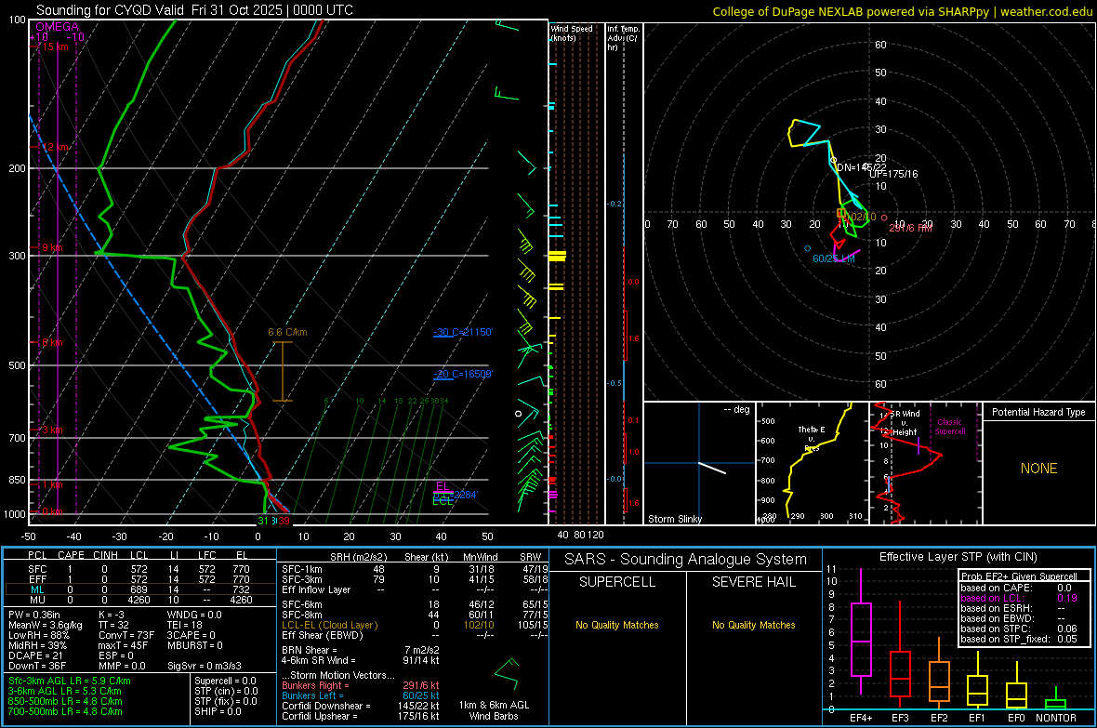Click the SARS - Sounding Analogue System heading
The width and height of the screenshot is (1097, 728).
point(686,560)
